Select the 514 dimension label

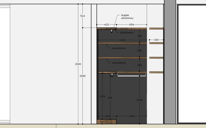tap(82, 16)
